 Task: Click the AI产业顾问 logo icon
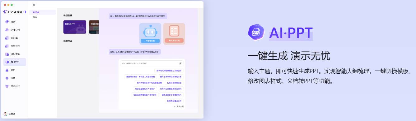click(5, 12)
